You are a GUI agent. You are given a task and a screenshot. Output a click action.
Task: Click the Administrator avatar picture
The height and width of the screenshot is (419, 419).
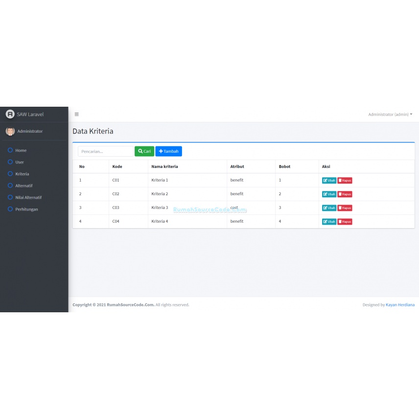click(x=10, y=131)
